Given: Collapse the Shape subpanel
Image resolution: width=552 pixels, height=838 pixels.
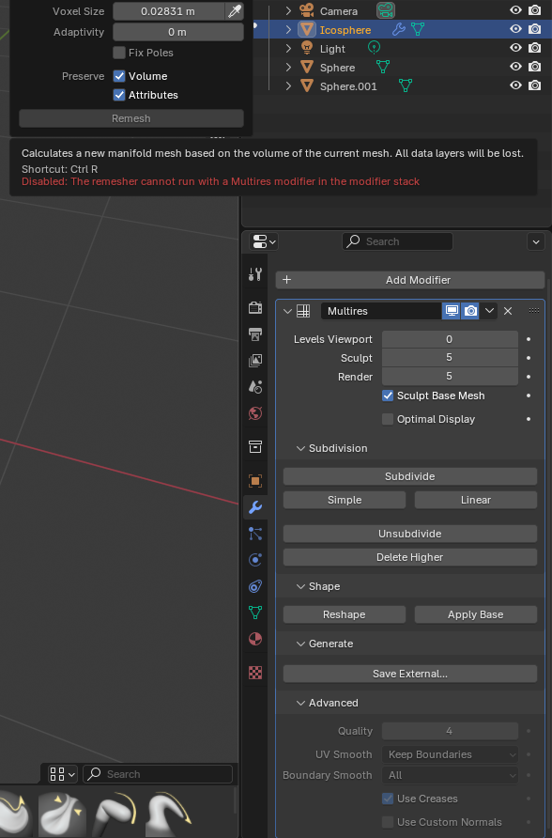Looking at the screenshot, I should click(300, 586).
